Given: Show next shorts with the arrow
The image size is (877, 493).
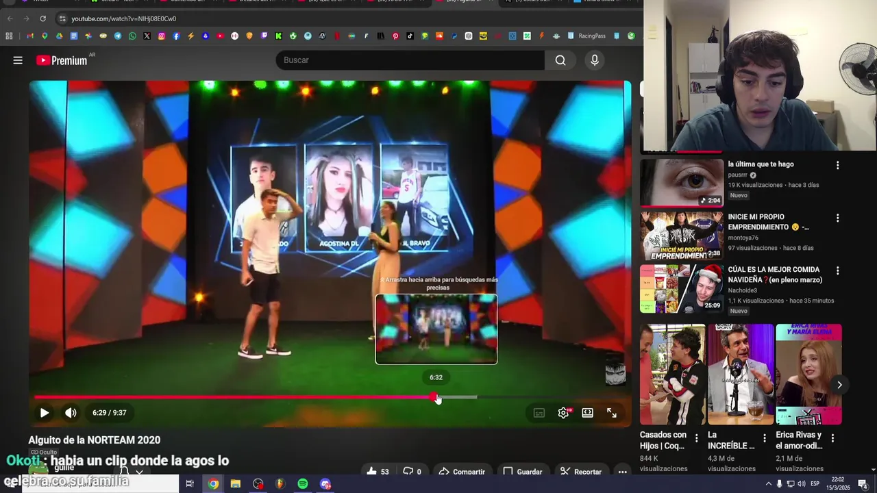Looking at the screenshot, I should 839,385.
